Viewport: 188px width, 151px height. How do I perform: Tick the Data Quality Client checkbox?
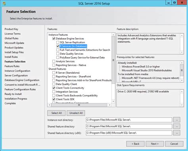click(54, 84)
